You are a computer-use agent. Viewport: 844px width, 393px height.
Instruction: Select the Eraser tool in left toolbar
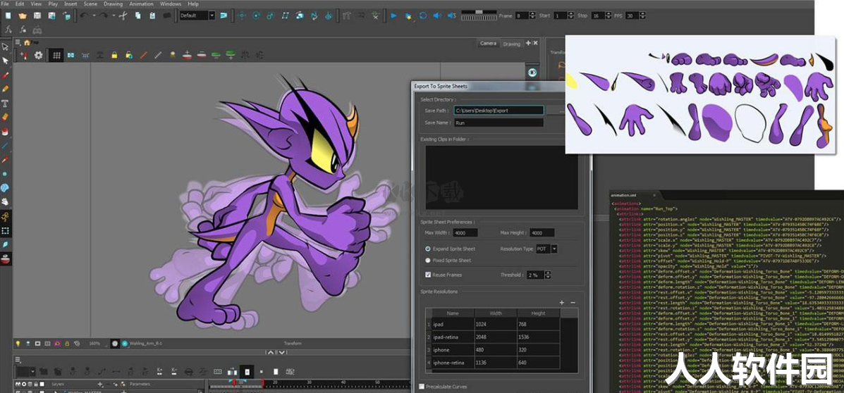tap(6, 117)
